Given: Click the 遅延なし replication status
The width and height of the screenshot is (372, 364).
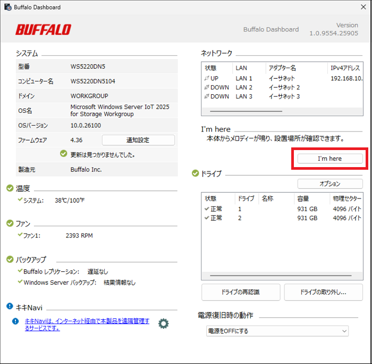Looking at the screenshot, I should pos(98,271).
